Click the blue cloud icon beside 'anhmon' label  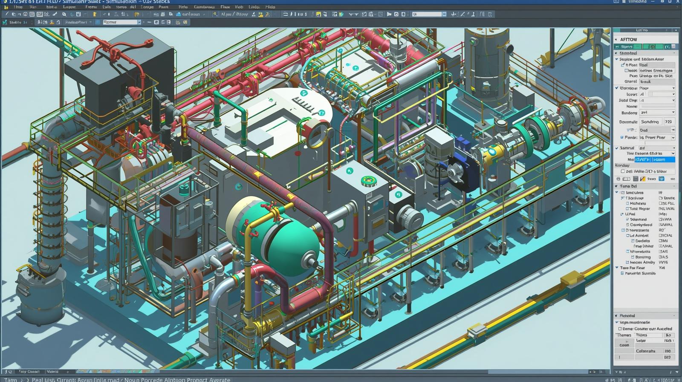(x=178, y=14)
